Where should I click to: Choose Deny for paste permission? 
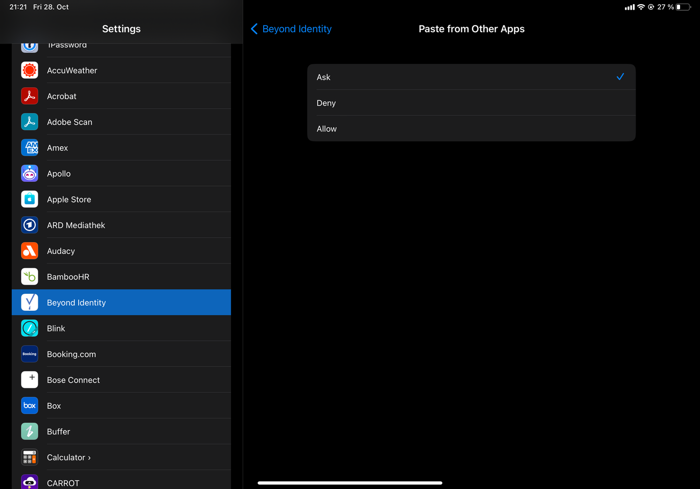click(x=471, y=103)
